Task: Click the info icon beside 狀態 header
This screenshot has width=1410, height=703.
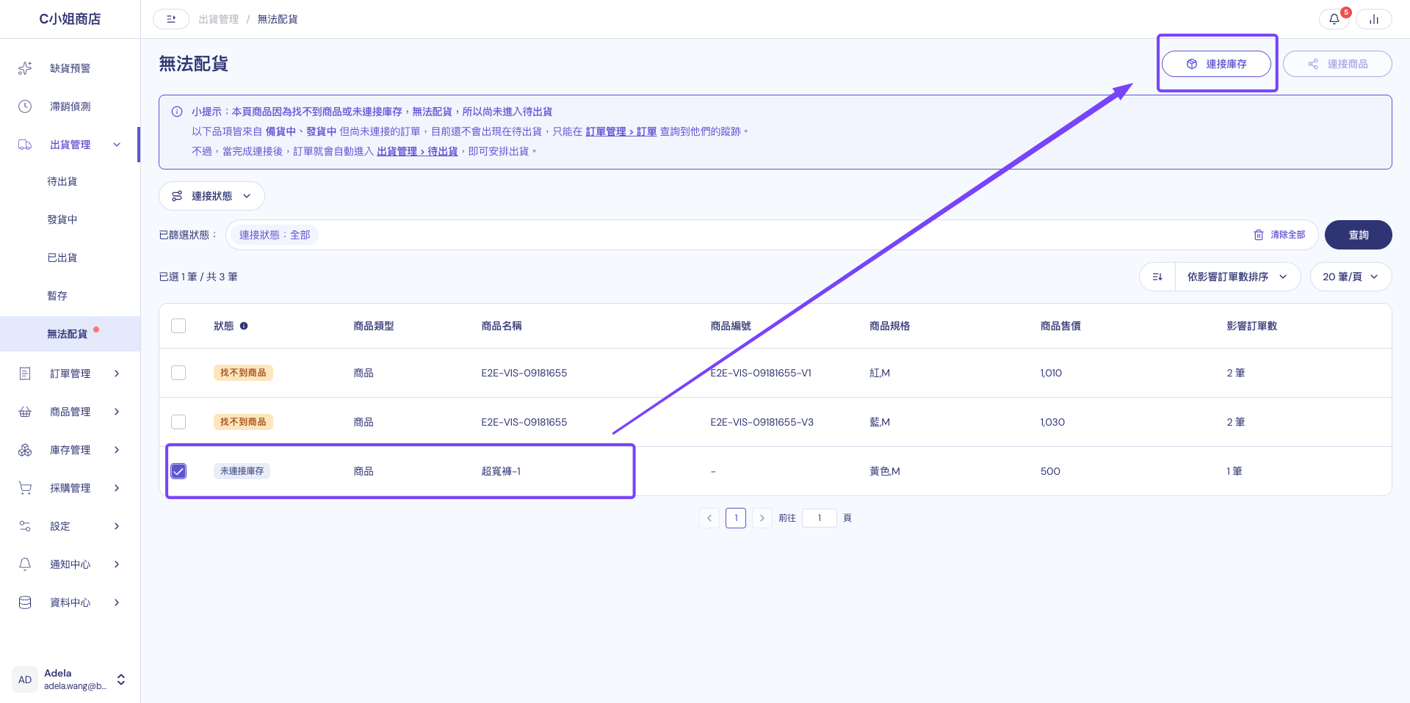Action: tap(244, 326)
